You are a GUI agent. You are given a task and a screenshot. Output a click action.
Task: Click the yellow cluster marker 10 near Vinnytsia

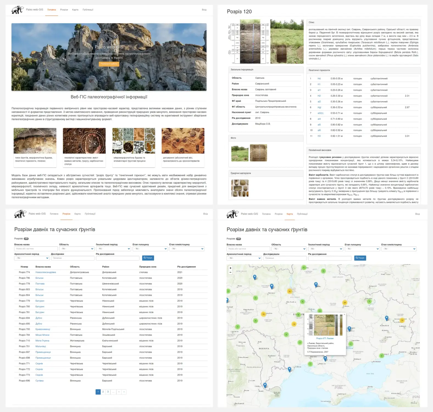tap(263, 314)
